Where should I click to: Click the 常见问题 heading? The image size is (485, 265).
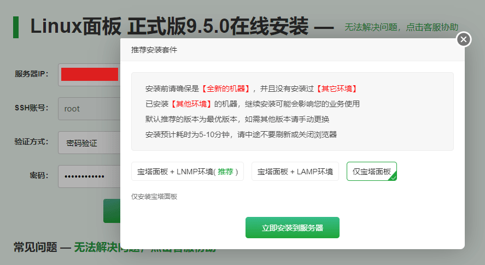coord(35,248)
